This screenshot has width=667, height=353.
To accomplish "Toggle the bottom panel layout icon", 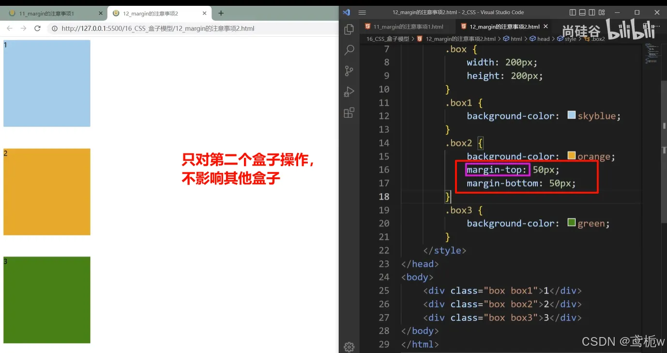I will 582,13.
